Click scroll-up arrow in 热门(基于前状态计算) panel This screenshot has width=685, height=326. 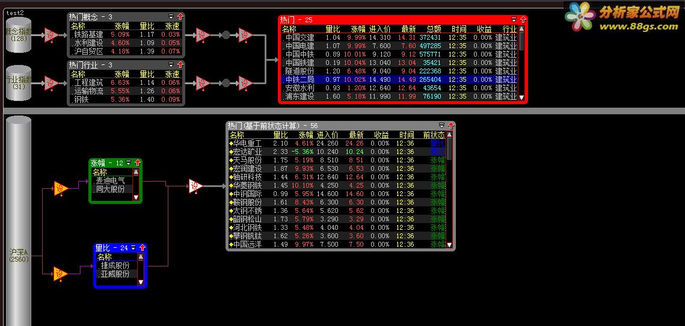click(449, 135)
